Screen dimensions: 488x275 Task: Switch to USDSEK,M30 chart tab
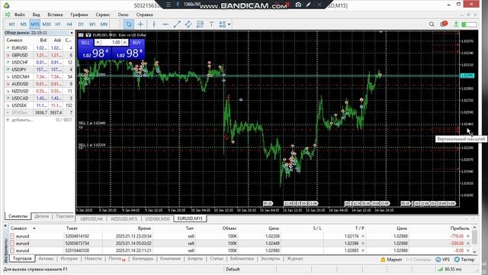(x=158, y=218)
